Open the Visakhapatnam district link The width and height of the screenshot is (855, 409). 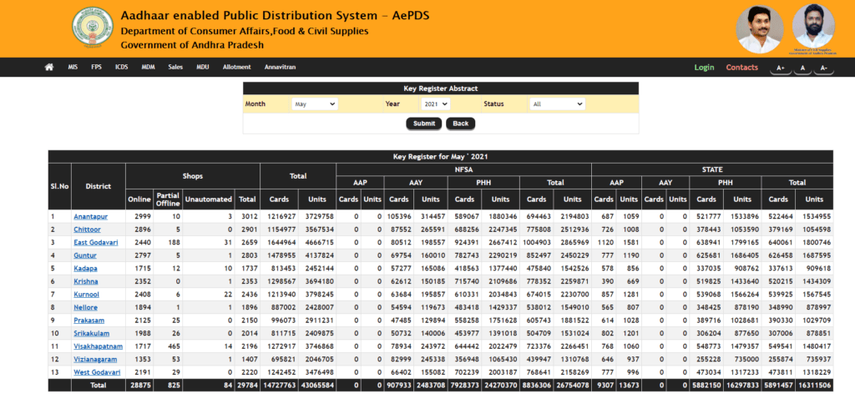click(99, 346)
